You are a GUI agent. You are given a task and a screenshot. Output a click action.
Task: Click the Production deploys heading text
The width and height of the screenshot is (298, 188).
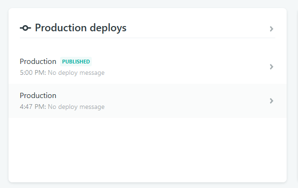(x=80, y=28)
